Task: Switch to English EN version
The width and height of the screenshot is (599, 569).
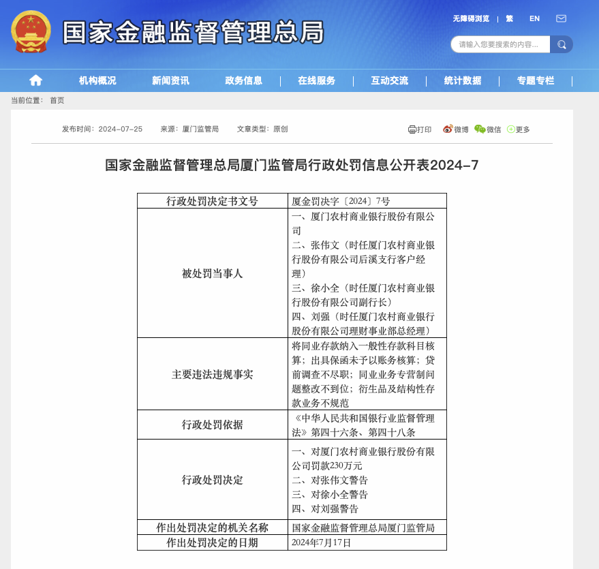Action: coord(534,18)
